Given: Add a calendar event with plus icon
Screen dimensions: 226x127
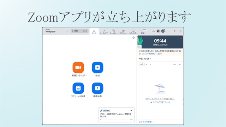Looking at the screenshot, I should click(180, 64).
